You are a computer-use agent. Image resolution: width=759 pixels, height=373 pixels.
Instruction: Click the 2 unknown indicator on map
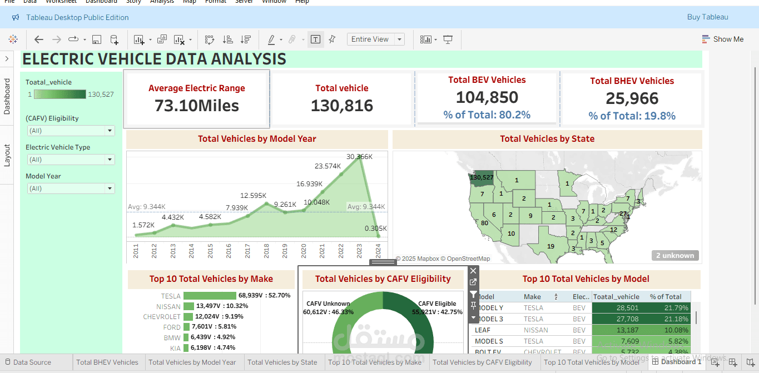(x=675, y=256)
